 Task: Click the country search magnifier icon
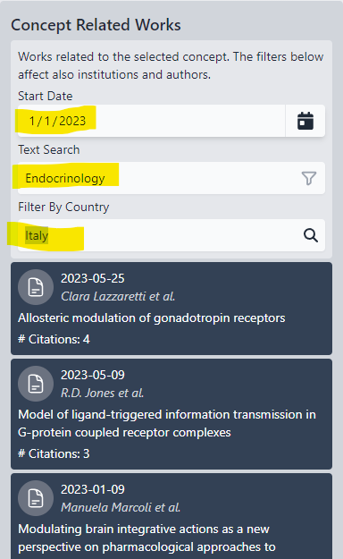311,235
